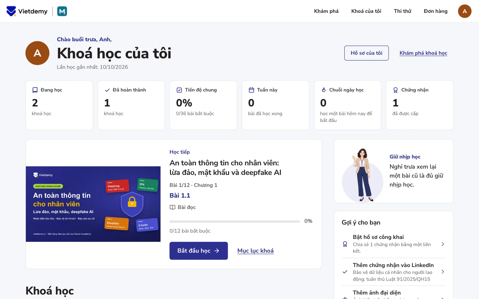Click the Giữ nhịp học illustration of woman

click(x=363, y=175)
